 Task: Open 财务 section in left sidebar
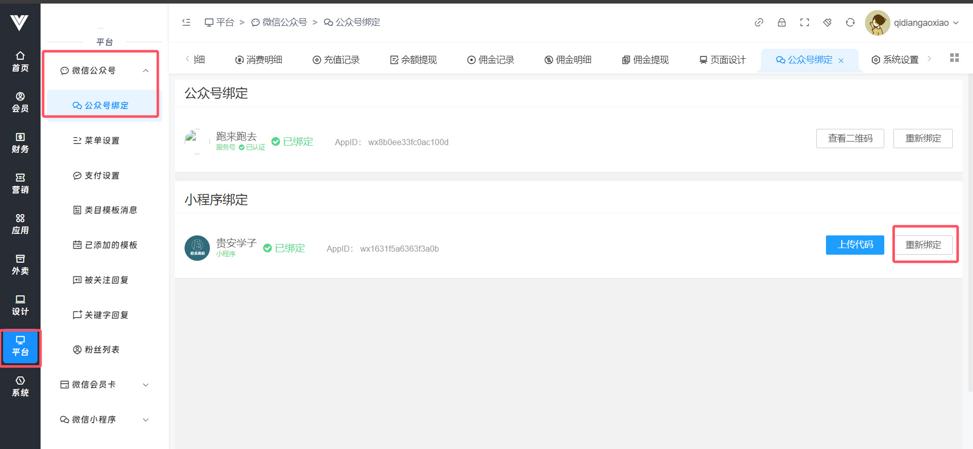click(20, 143)
